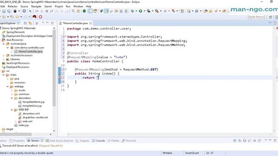Maximize the Project Explorer panel
278x156 pixels.
(x=52, y=23)
